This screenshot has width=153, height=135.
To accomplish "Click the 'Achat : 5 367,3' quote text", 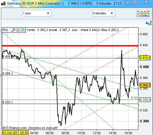I will click(59, 30).
